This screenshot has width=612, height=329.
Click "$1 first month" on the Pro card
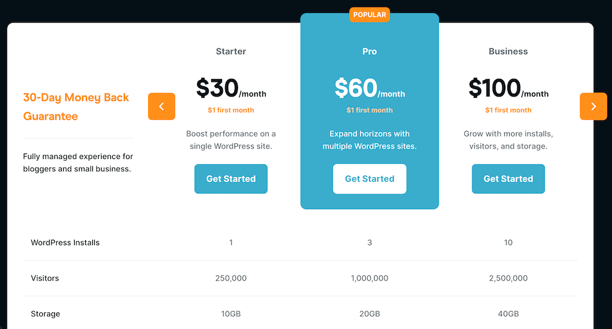tap(370, 110)
